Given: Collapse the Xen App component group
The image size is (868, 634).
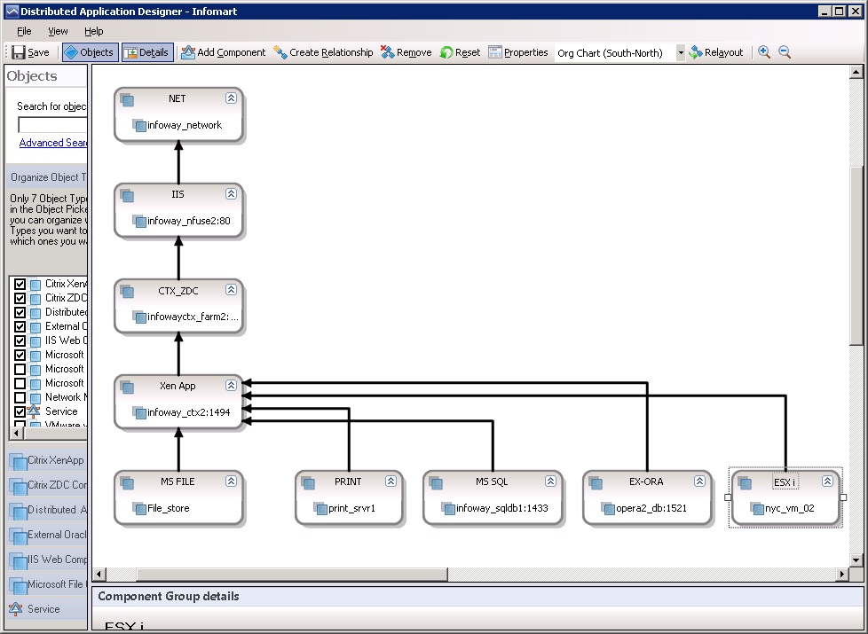Looking at the screenshot, I should tap(231, 385).
